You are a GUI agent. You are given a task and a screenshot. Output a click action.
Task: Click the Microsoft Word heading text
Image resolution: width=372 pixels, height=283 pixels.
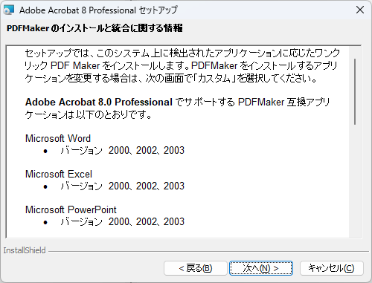coord(58,138)
